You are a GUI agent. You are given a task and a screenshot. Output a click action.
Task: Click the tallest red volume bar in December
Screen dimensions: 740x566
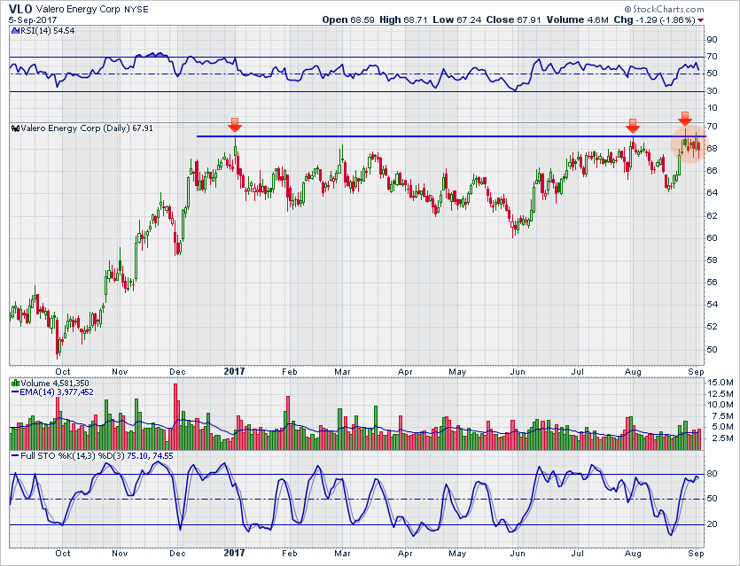tap(175, 416)
